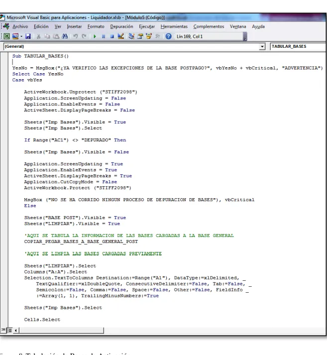
Task: Run the macro with the green play icon
Action: (95, 36)
